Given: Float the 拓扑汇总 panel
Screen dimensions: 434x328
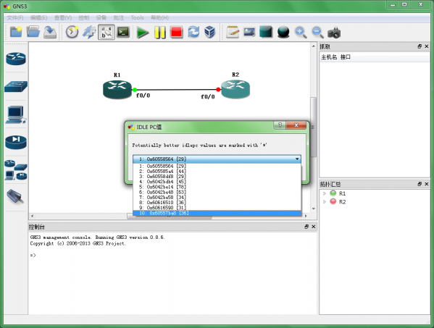Looking at the screenshot, I should 420,184.
